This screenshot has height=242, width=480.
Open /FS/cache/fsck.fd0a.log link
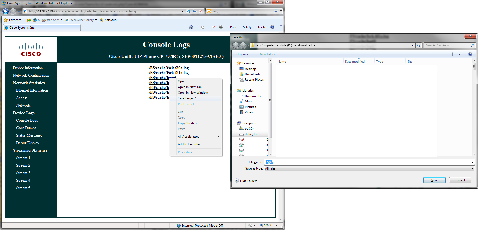pyautogui.click(x=169, y=68)
